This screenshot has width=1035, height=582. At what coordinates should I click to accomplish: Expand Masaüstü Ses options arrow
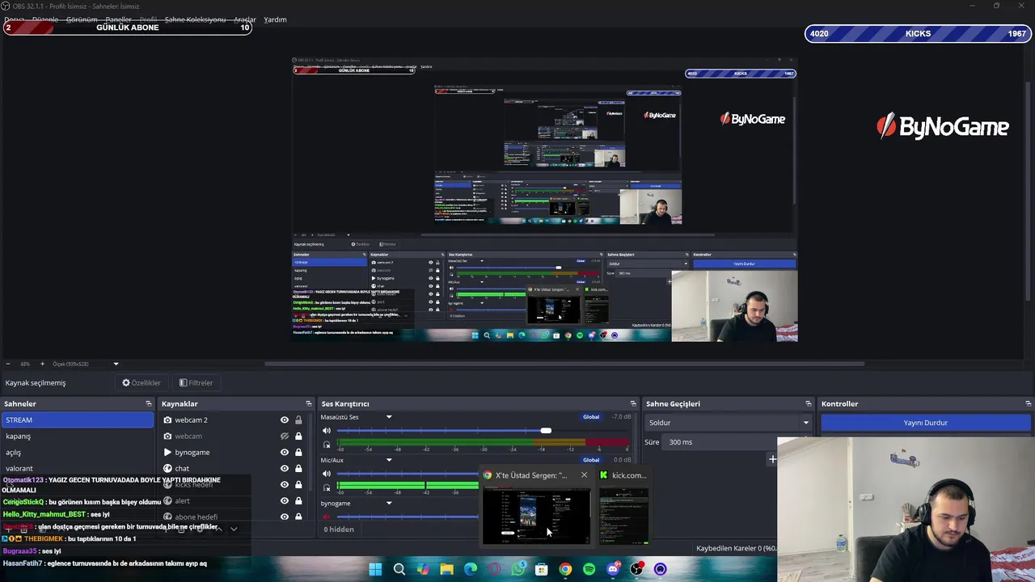389,417
